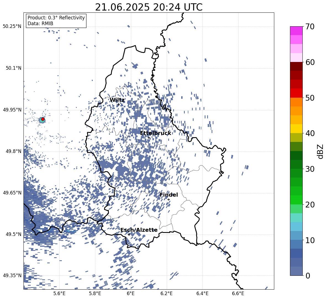327x299 pixels.
Task: Click the Wiltz station cross marker
Action: click(x=119, y=105)
